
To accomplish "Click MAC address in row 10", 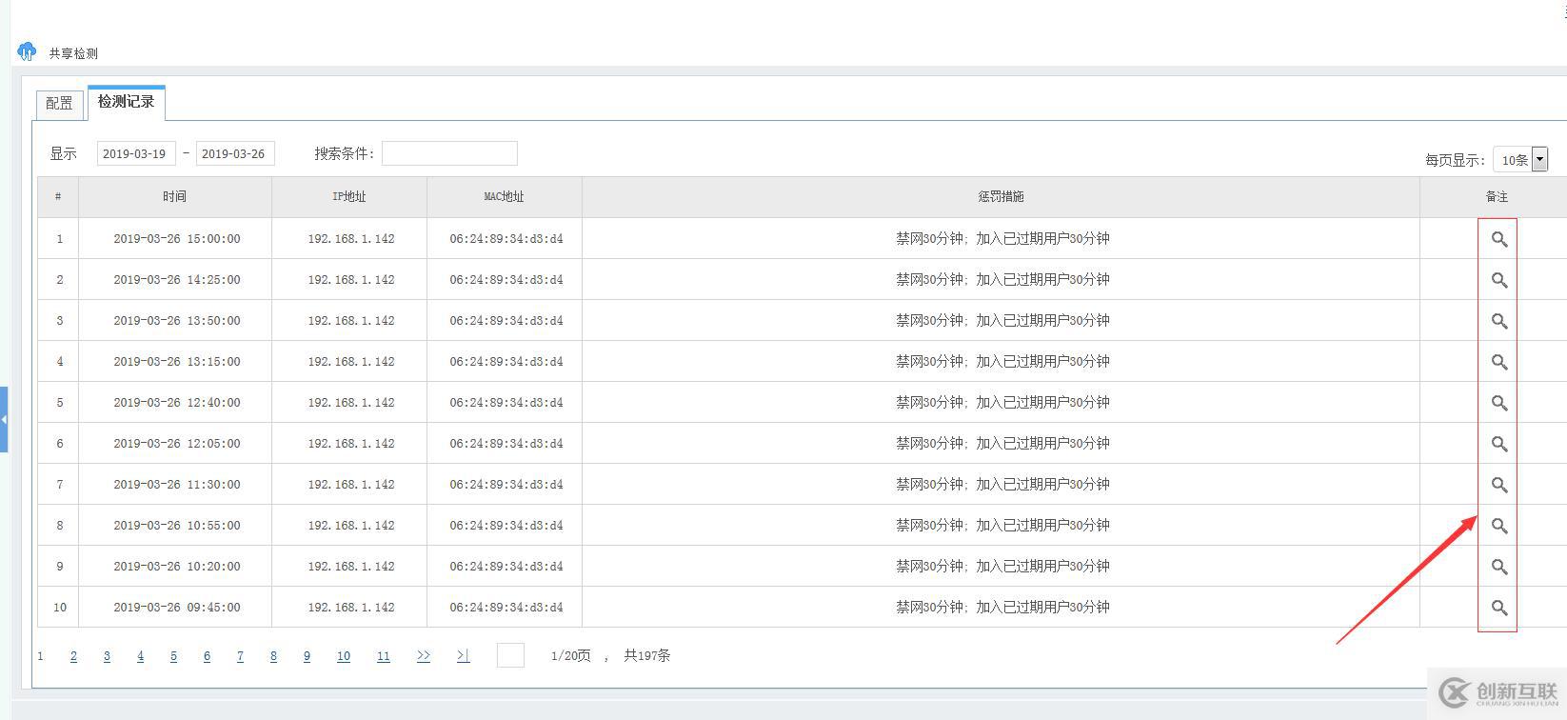I will point(506,608).
